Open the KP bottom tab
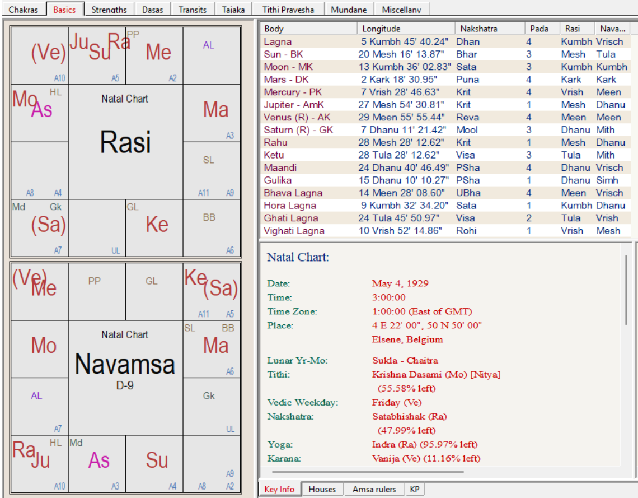Screen dimensions: 638x498 (x=415, y=489)
